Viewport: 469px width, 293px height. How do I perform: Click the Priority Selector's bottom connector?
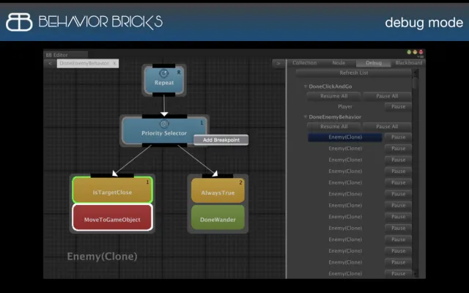point(164,145)
